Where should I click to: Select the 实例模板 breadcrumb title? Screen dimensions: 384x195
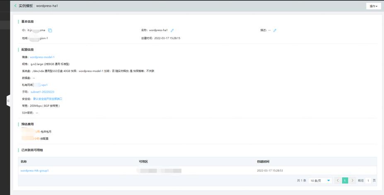[x=26, y=6]
